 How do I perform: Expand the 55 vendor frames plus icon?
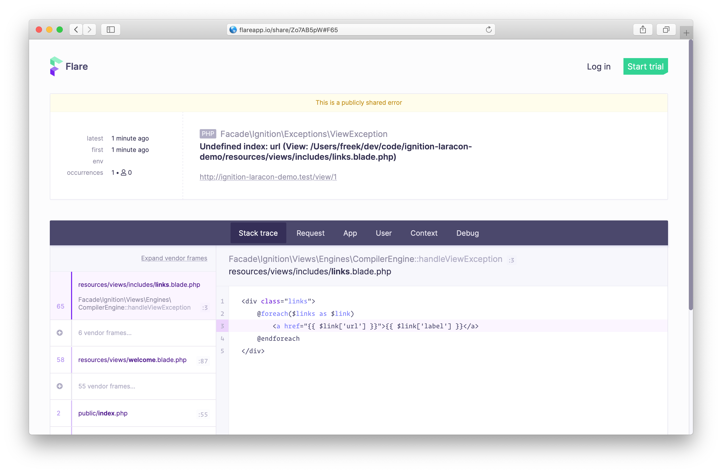click(x=60, y=386)
